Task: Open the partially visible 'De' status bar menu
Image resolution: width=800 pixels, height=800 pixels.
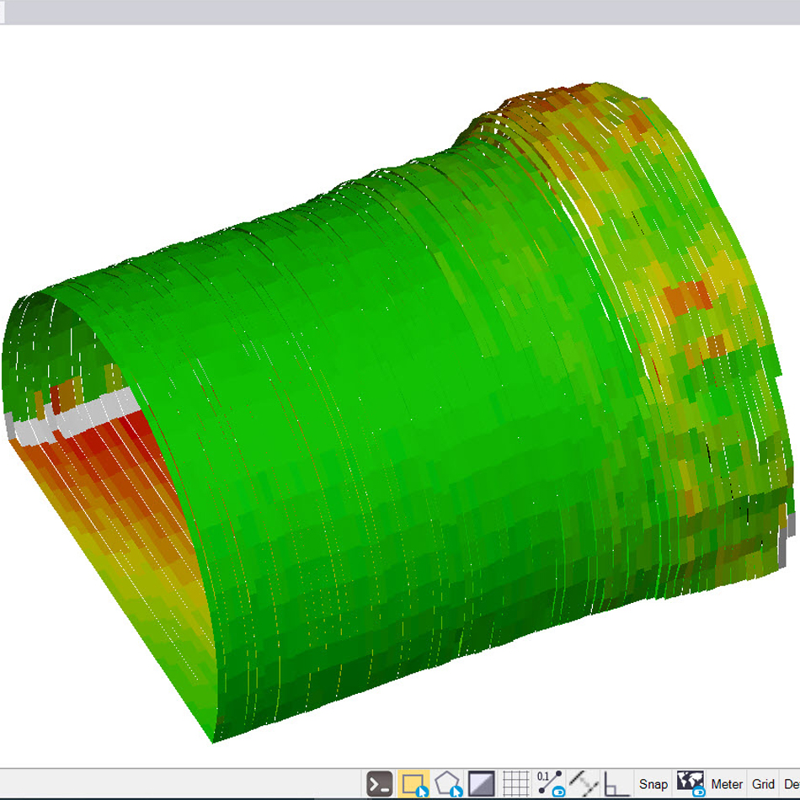Action: (x=792, y=784)
